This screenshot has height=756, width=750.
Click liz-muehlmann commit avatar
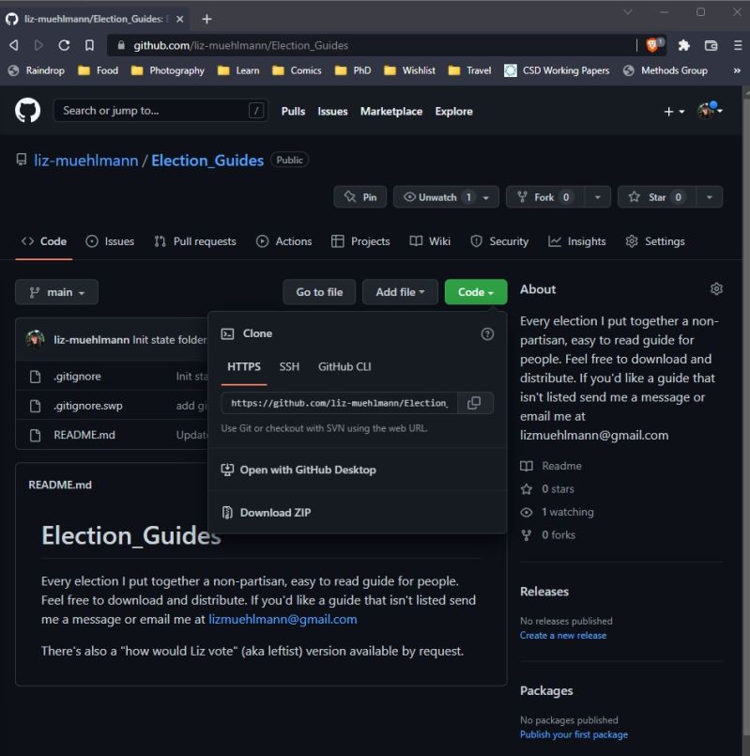(35, 339)
